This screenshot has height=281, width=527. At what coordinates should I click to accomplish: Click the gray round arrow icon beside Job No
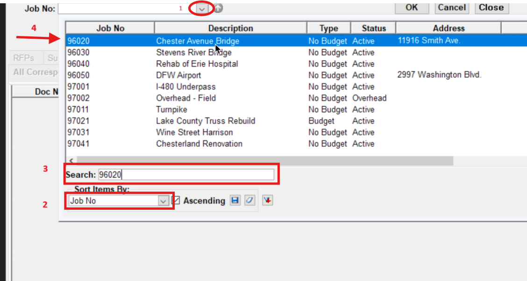point(218,8)
